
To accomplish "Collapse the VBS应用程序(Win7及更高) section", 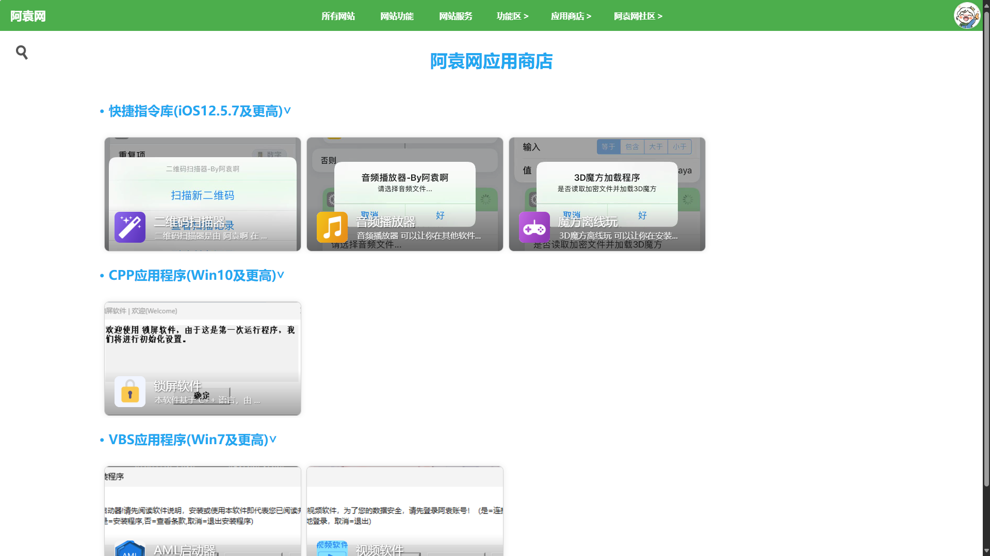I will coord(193,440).
